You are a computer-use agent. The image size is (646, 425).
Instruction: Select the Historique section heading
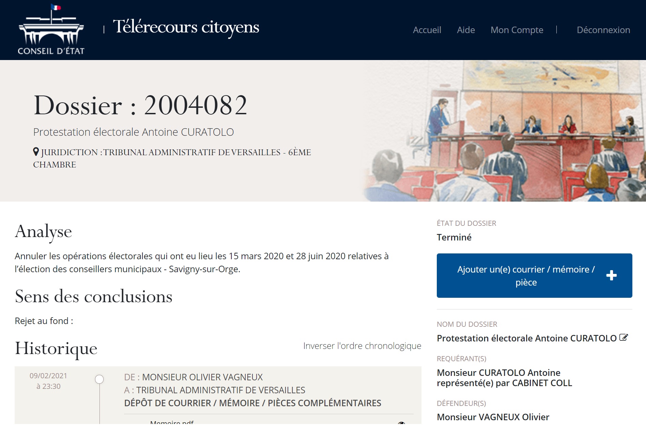click(56, 349)
